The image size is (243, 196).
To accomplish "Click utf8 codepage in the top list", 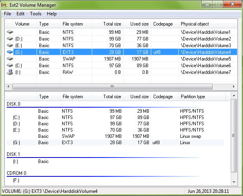I will pos(157,52).
